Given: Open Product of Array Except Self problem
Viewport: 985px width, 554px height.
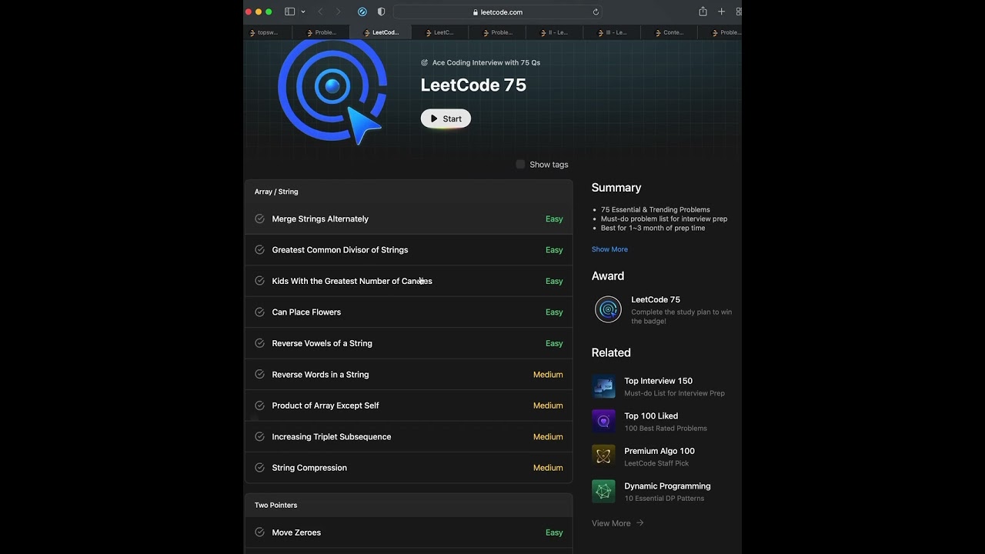Looking at the screenshot, I should click(326, 405).
